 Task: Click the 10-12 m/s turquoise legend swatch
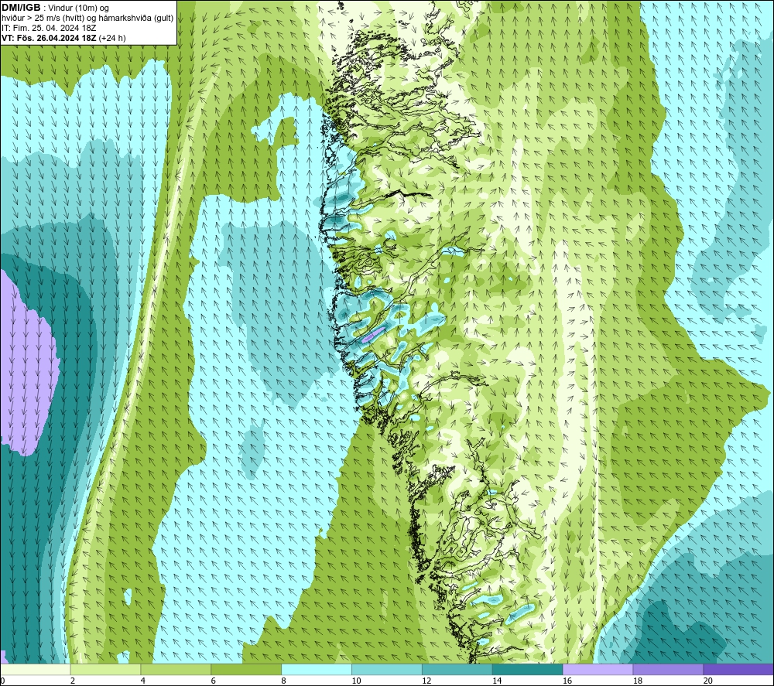coord(386,670)
